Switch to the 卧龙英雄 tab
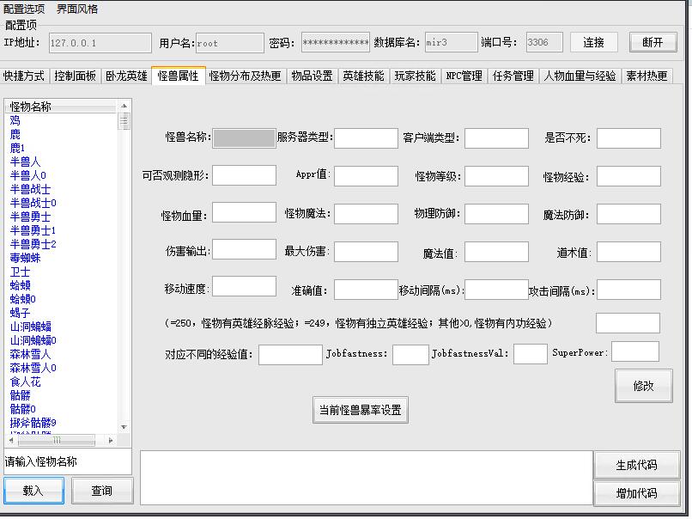Image resolution: width=692 pixels, height=519 pixels. (126, 76)
